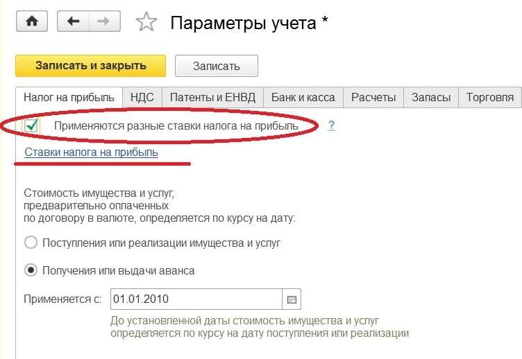The height and width of the screenshot is (359, 522).
Task: Add to favorites with the star icon
Action: click(x=146, y=21)
